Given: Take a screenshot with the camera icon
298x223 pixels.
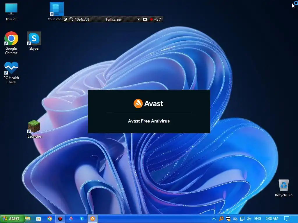Looking at the screenshot, I should [x=145, y=19].
